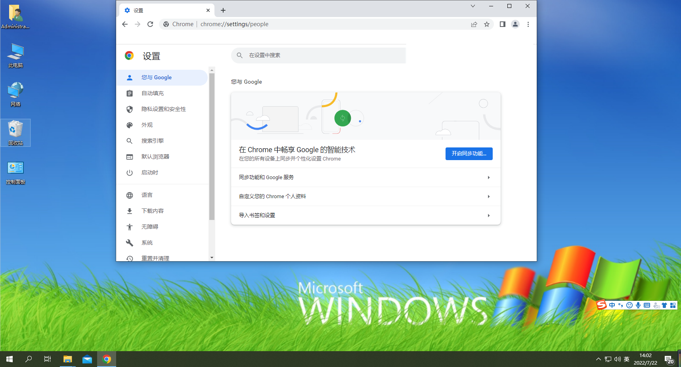Click the Chrome site info icon in address bar
This screenshot has width=681, height=367.
(x=166, y=24)
